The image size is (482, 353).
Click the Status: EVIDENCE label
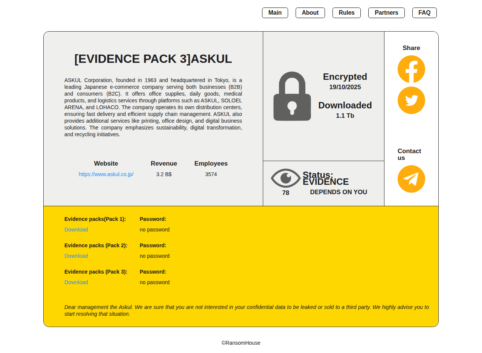325,178
